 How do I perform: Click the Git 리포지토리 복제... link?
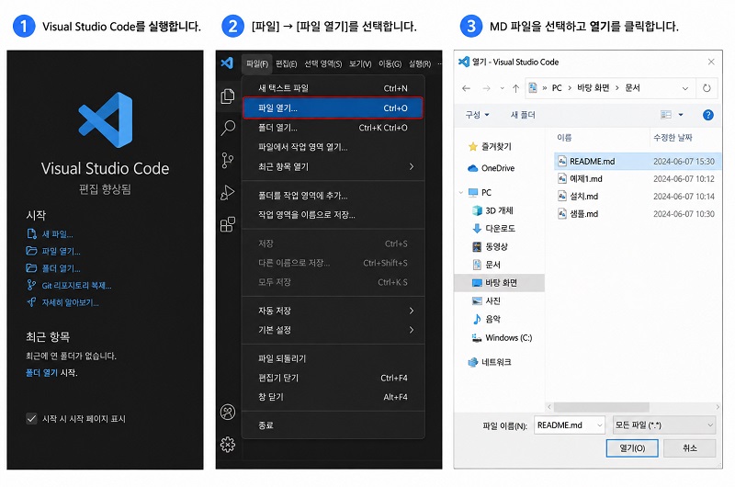click(76, 286)
